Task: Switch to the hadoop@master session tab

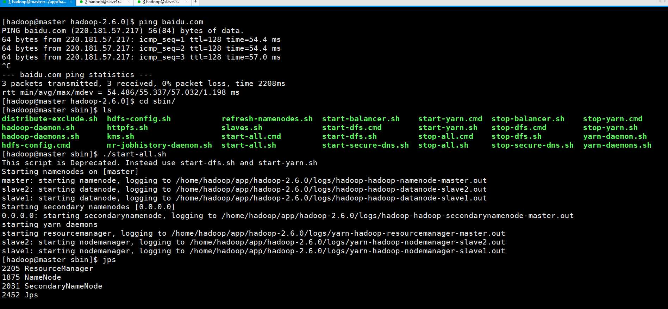Action: pyautogui.click(x=37, y=2)
